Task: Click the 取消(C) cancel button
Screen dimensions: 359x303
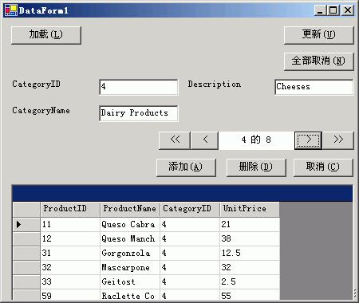Action: tap(323, 167)
